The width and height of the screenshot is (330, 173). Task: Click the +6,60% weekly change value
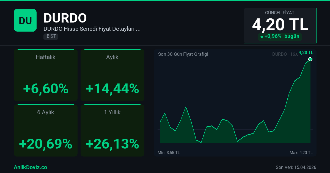pyautogui.click(x=46, y=89)
